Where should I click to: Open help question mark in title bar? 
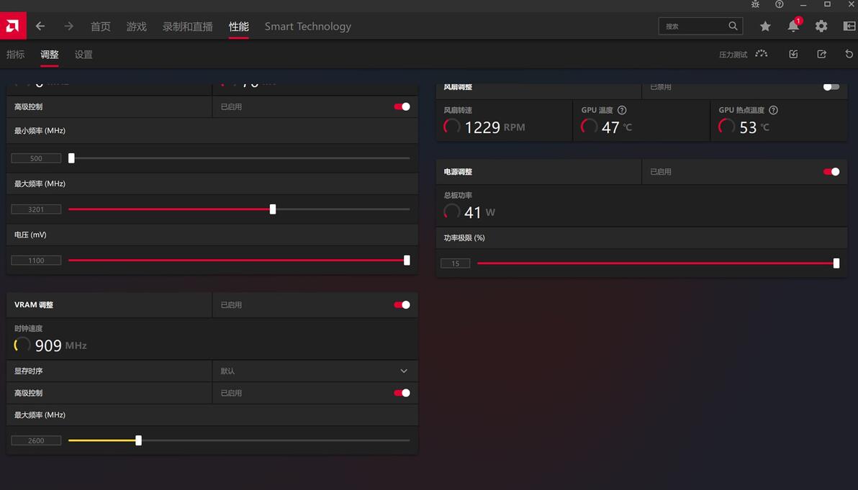tap(780, 4)
